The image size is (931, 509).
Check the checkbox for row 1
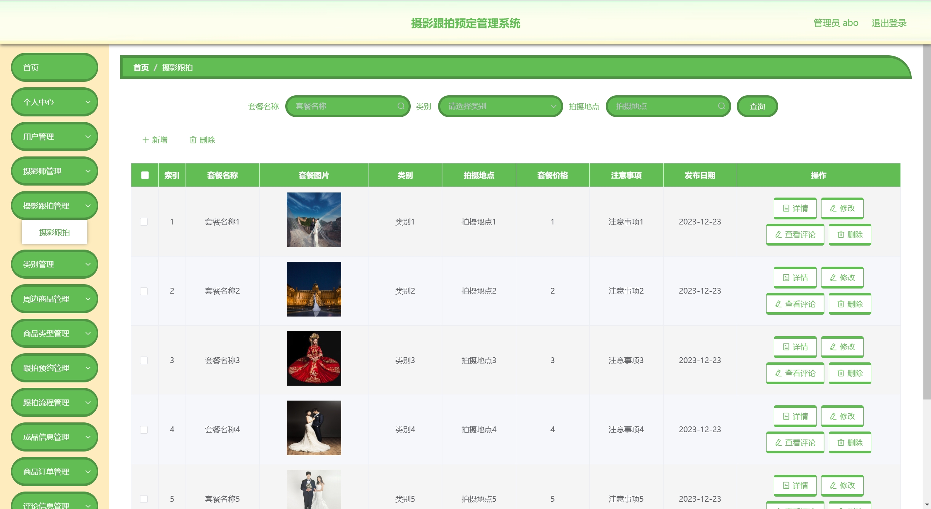(x=144, y=222)
